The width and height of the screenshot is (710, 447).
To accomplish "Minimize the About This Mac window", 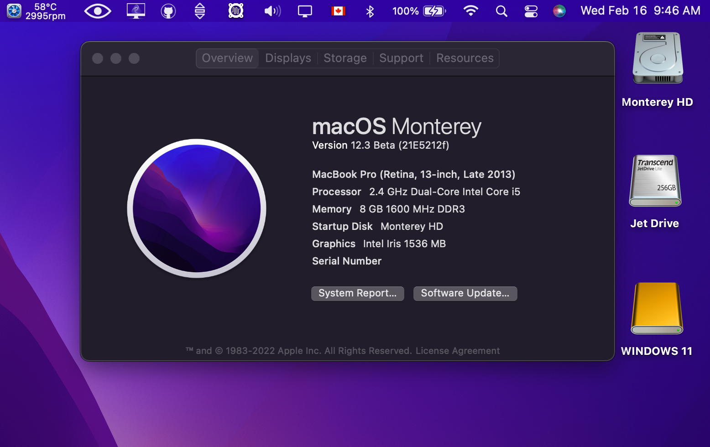I will pyautogui.click(x=116, y=58).
